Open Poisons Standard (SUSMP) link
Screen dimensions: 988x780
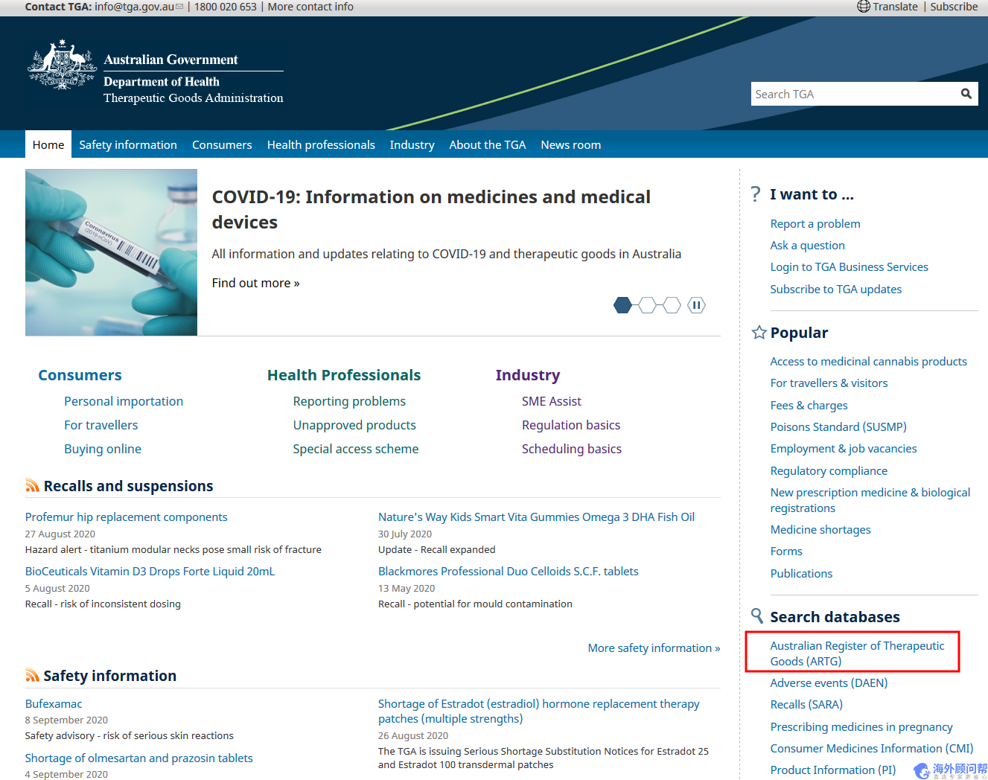coord(838,426)
